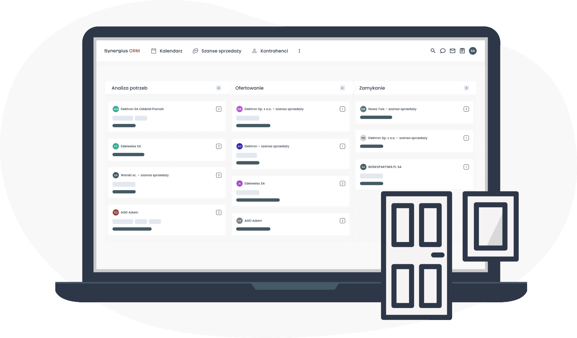This screenshot has height=338, width=577.
Task: Select the Zamykanie stage header
Action: click(x=414, y=88)
